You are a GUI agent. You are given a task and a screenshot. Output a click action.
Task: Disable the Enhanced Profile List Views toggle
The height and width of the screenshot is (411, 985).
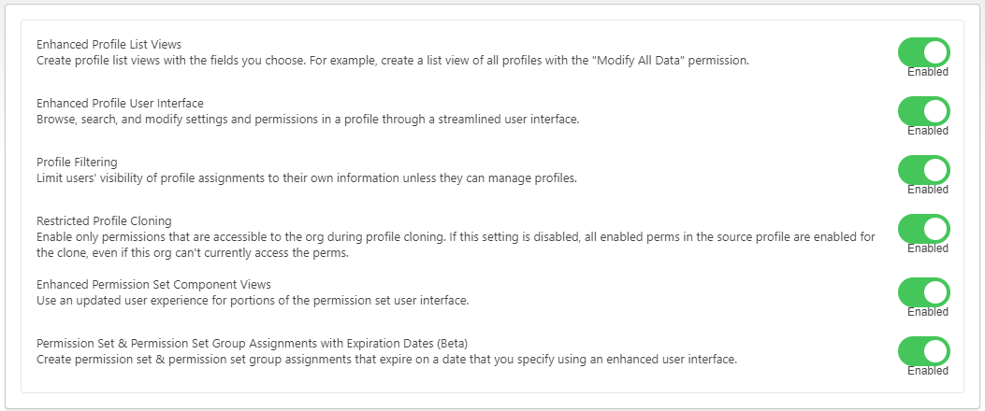pos(923,52)
